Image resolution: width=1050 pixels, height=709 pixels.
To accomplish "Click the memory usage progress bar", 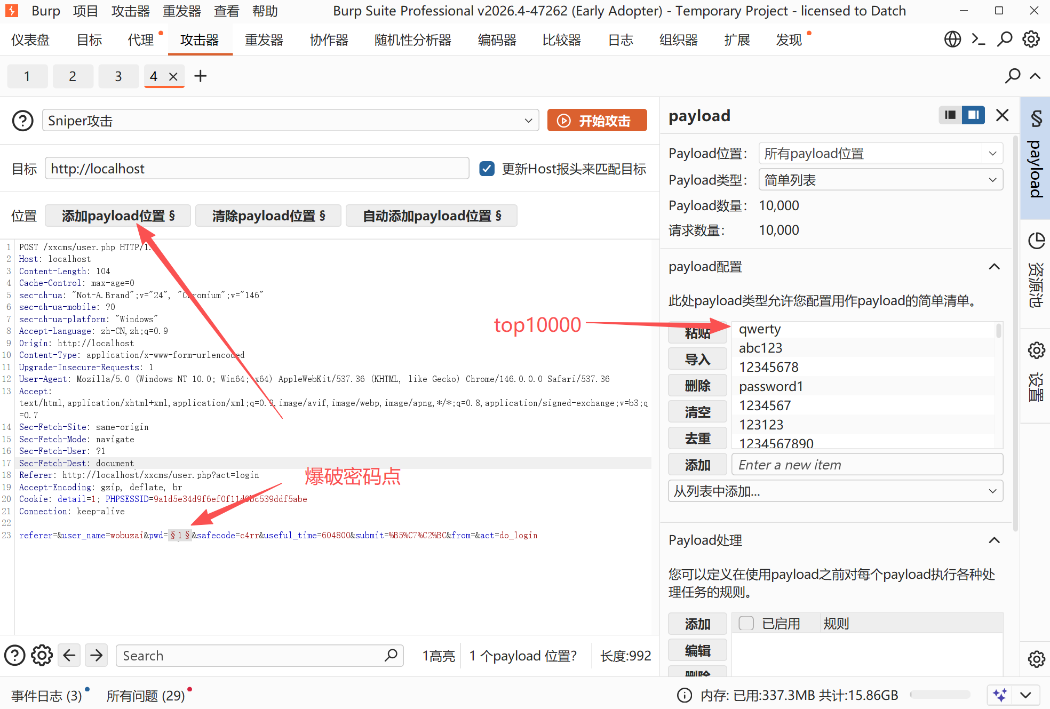I will click(940, 695).
